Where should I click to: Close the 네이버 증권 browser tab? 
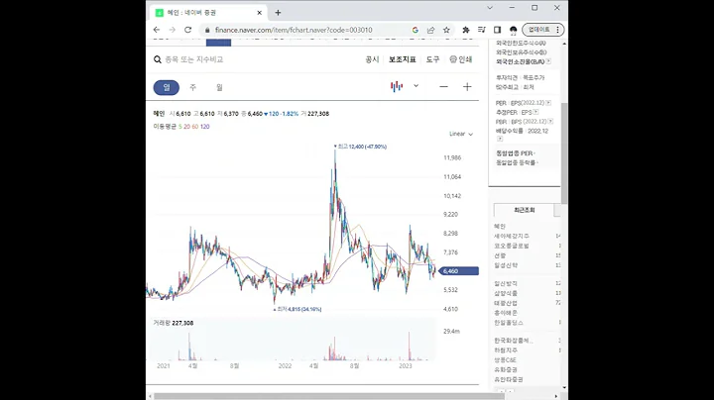coord(260,13)
